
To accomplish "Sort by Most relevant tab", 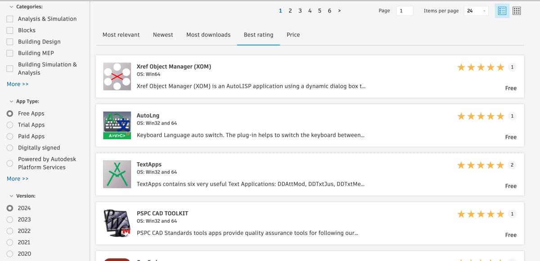I will click(121, 35).
